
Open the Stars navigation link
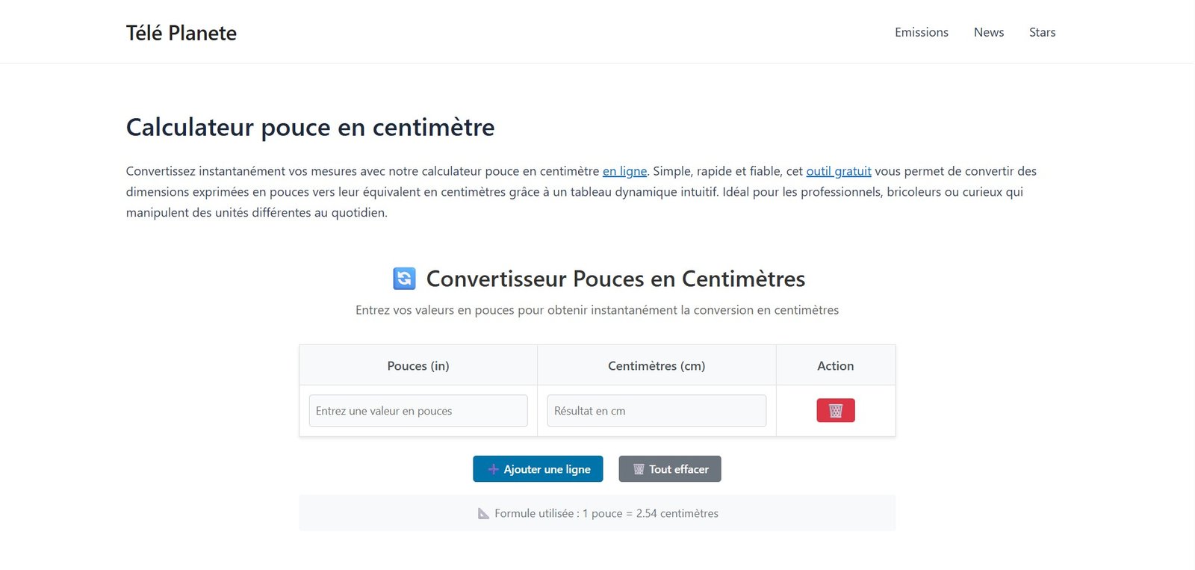pos(1042,32)
